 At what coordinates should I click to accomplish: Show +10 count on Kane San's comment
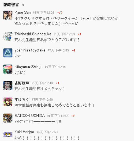(x=60, y=13)
